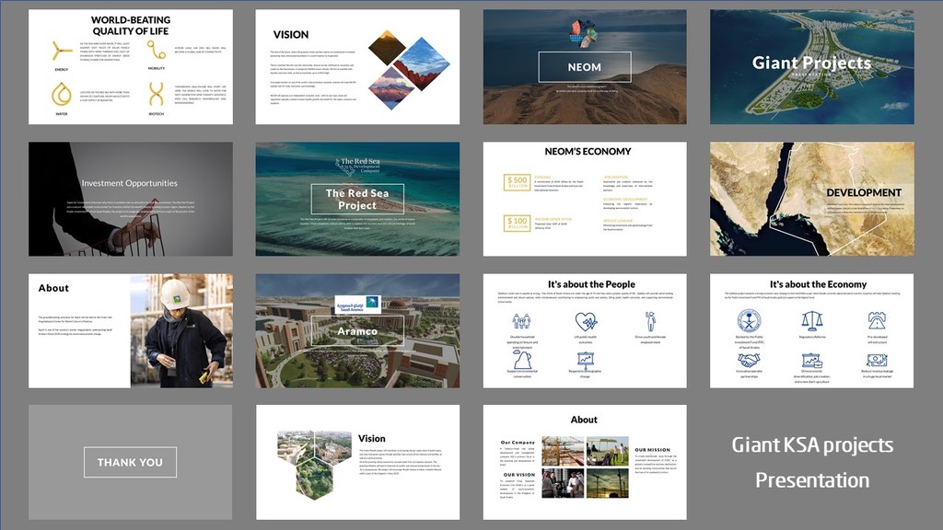Click the household family icon
This screenshot has height=530, width=943.
tap(521, 321)
